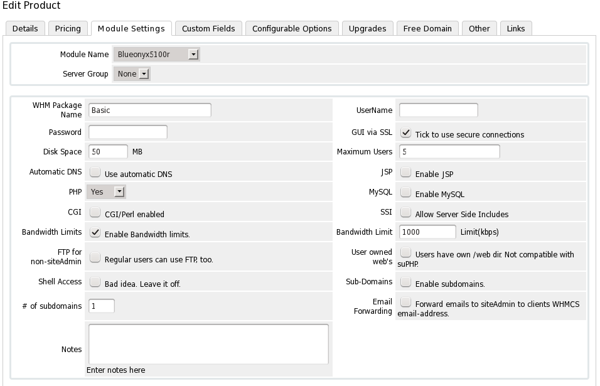Disable the Enable Bandwidth limits checkbox
Image resolution: width=600 pixels, height=386 pixels.
95,232
